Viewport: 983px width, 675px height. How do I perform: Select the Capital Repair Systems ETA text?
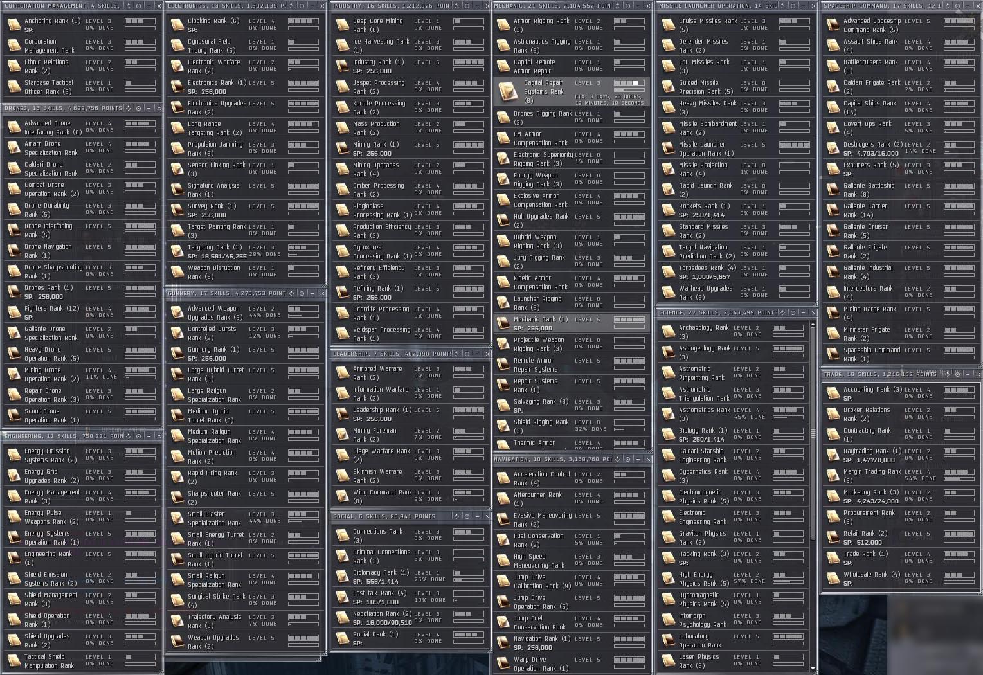(609, 100)
